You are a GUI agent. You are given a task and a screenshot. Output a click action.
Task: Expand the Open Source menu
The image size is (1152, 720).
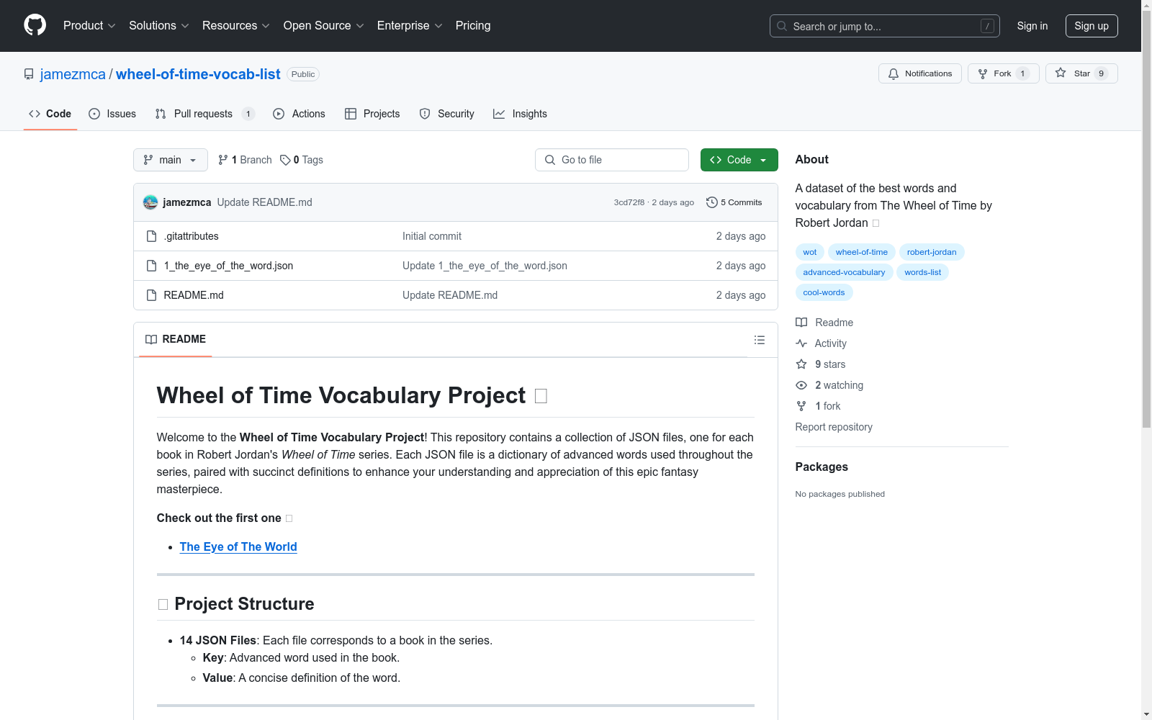324,26
